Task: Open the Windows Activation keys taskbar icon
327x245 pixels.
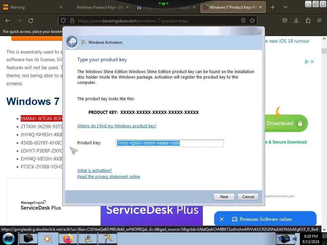Action: coord(108,239)
